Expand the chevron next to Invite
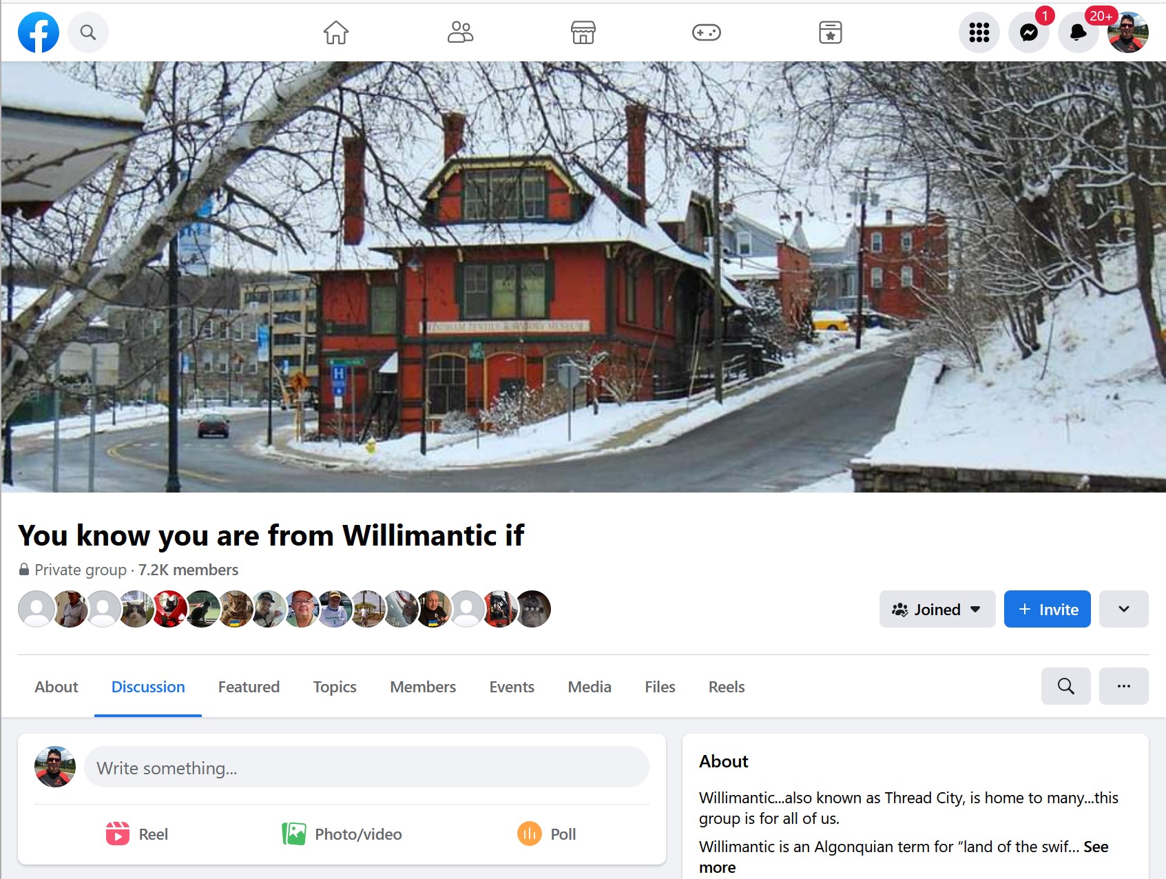Screen dimensions: 1166x879 coord(1123,609)
